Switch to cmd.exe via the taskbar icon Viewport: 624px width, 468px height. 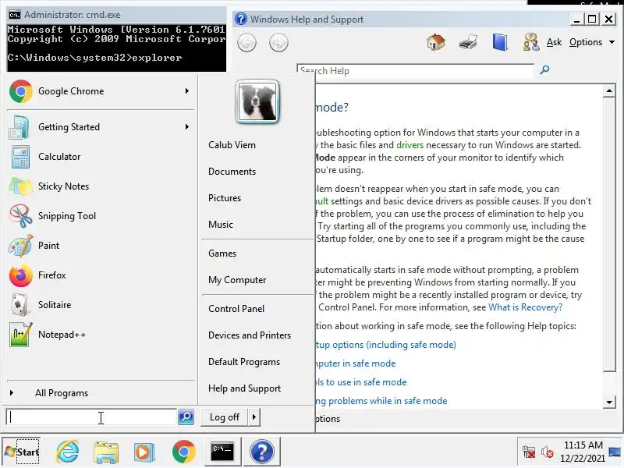coord(222,452)
